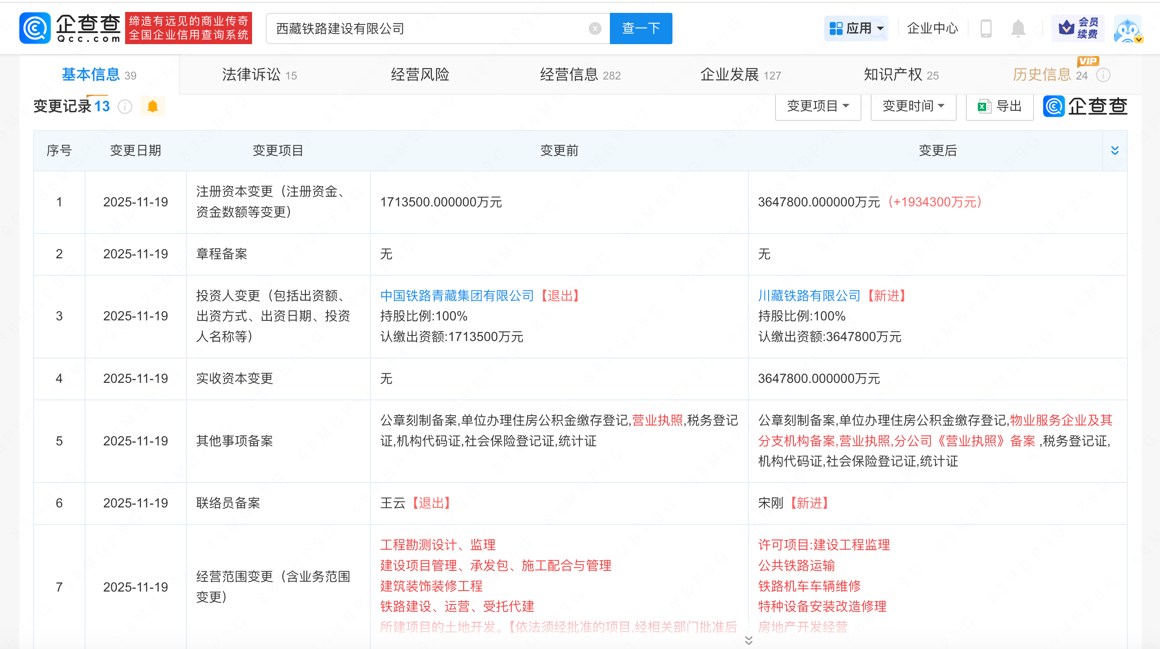Image resolution: width=1160 pixels, height=649 pixels.
Task: Open 川藏铁路有限公司 company link
Action: click(x=809, y=296)
